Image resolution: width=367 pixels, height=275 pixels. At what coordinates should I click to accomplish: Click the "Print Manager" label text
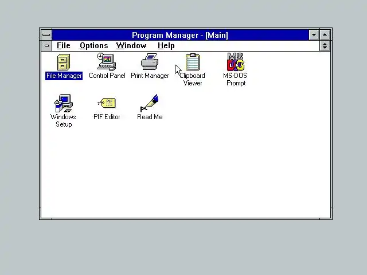click(x=150, y=76)
